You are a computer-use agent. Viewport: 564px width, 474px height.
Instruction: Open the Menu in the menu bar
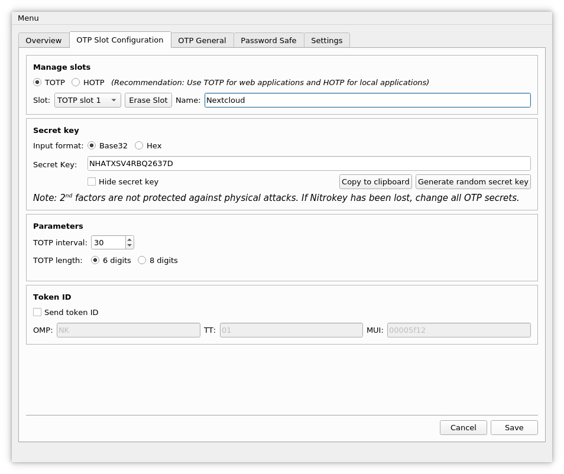pyautogui.click(x=28, y=18)
